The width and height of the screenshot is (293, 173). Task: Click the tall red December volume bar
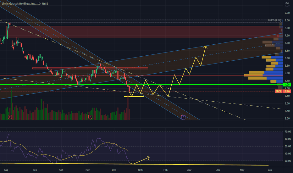pos(128,107)
